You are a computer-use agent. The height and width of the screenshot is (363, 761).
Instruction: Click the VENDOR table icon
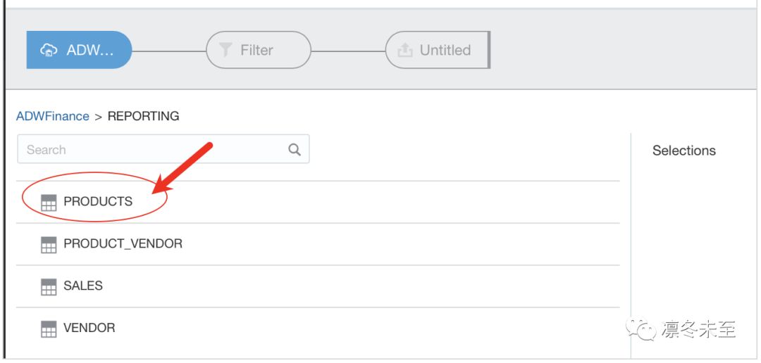pos(49,329)
